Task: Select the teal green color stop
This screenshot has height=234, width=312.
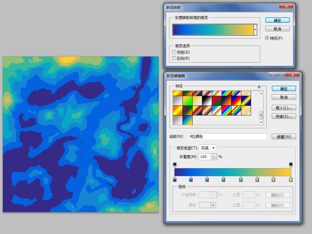Action: tap(241, 179)
